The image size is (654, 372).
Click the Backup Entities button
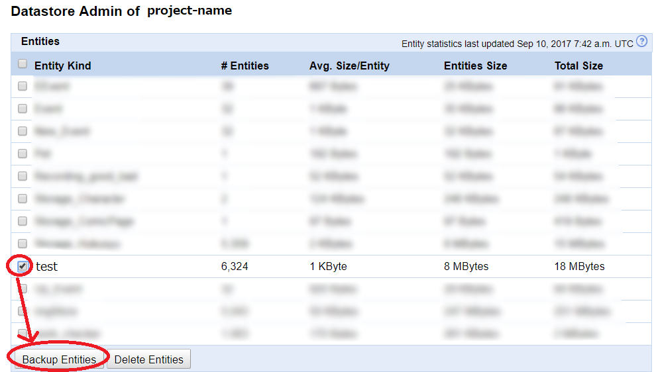tap(59, 359)
